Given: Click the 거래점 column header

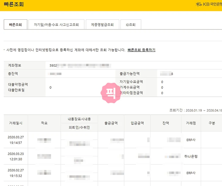Looking at the screenshot, I should (x=191, y=123).
